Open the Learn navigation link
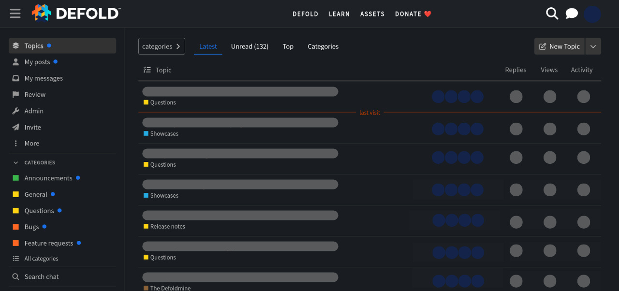The image size is (619, 291). point(339,14)
